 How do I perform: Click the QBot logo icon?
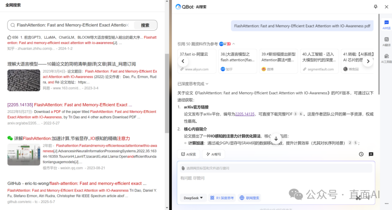(x=178, y=7)
